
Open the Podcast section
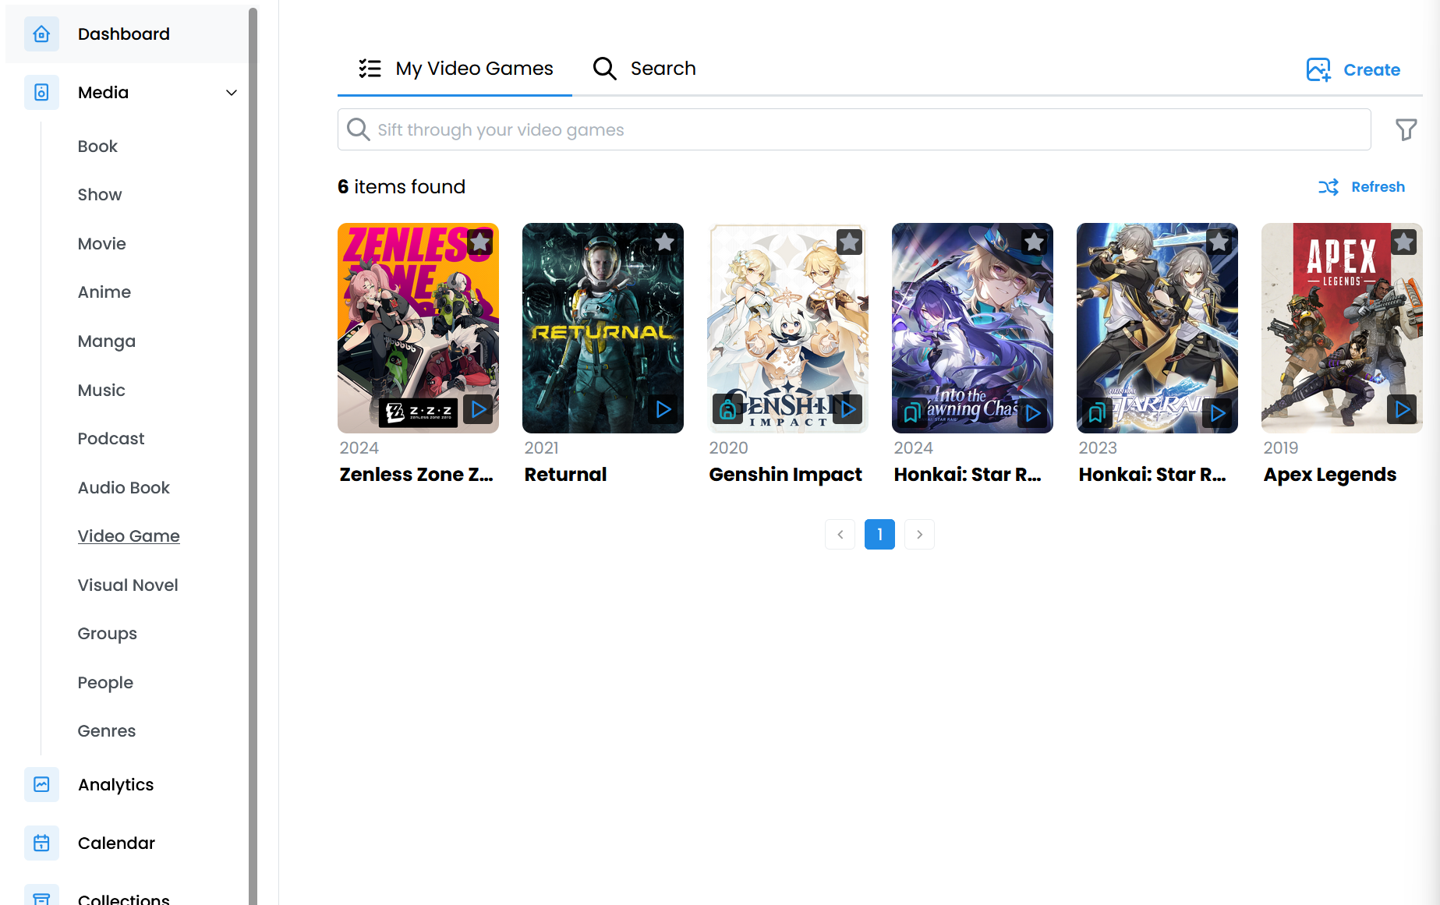coord(111,439)
